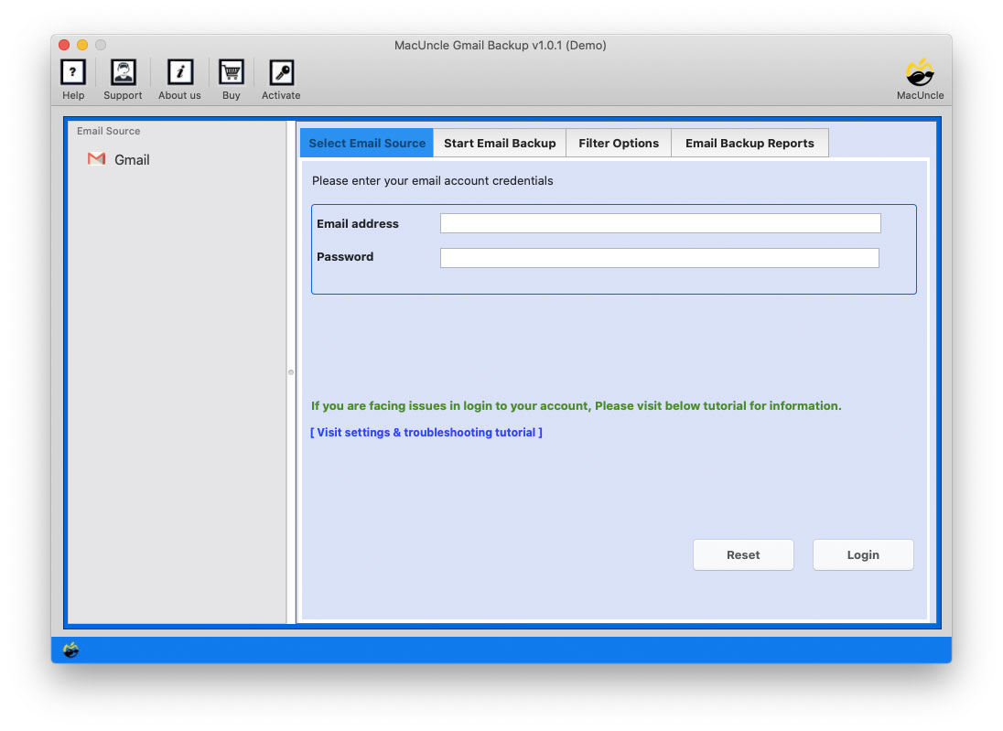The width and height of the screenshot is (1003, 731).
Task: Open the Filter Options tab
Action: pos(619,143)
